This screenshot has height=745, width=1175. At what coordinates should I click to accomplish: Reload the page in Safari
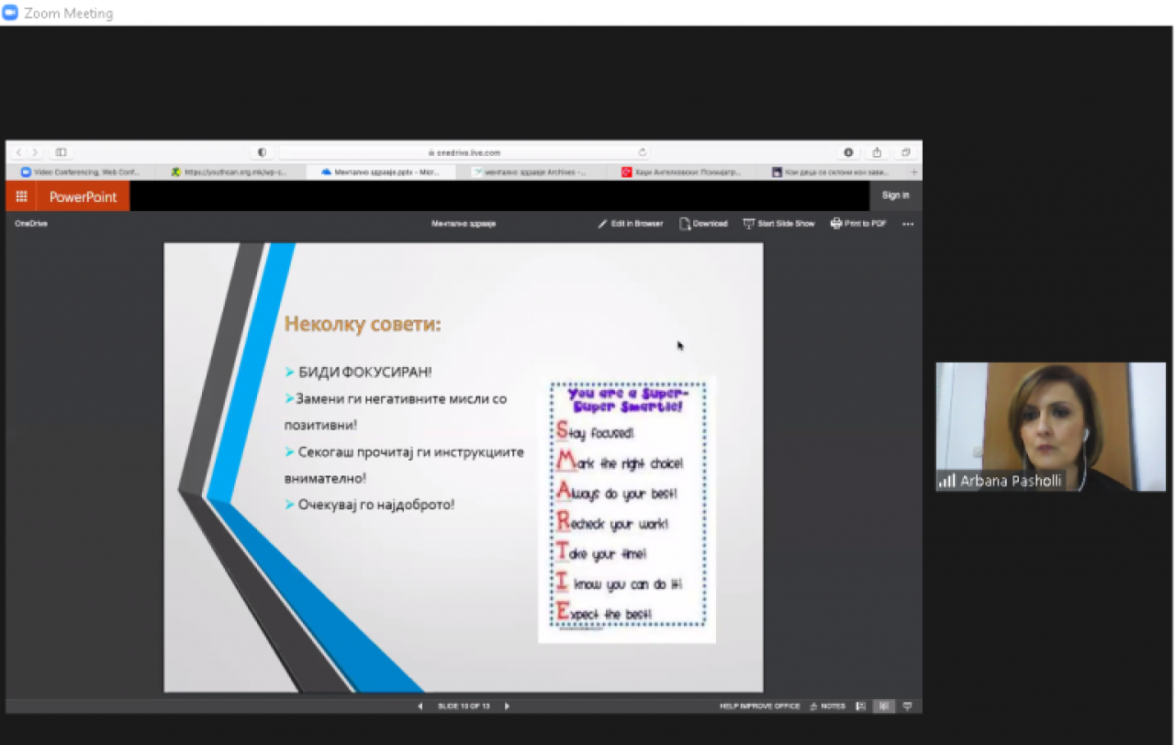coord(643,152)
